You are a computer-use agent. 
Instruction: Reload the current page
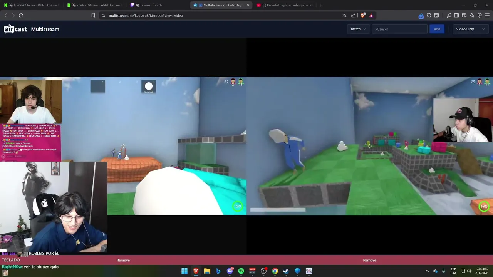click(21, 15)
